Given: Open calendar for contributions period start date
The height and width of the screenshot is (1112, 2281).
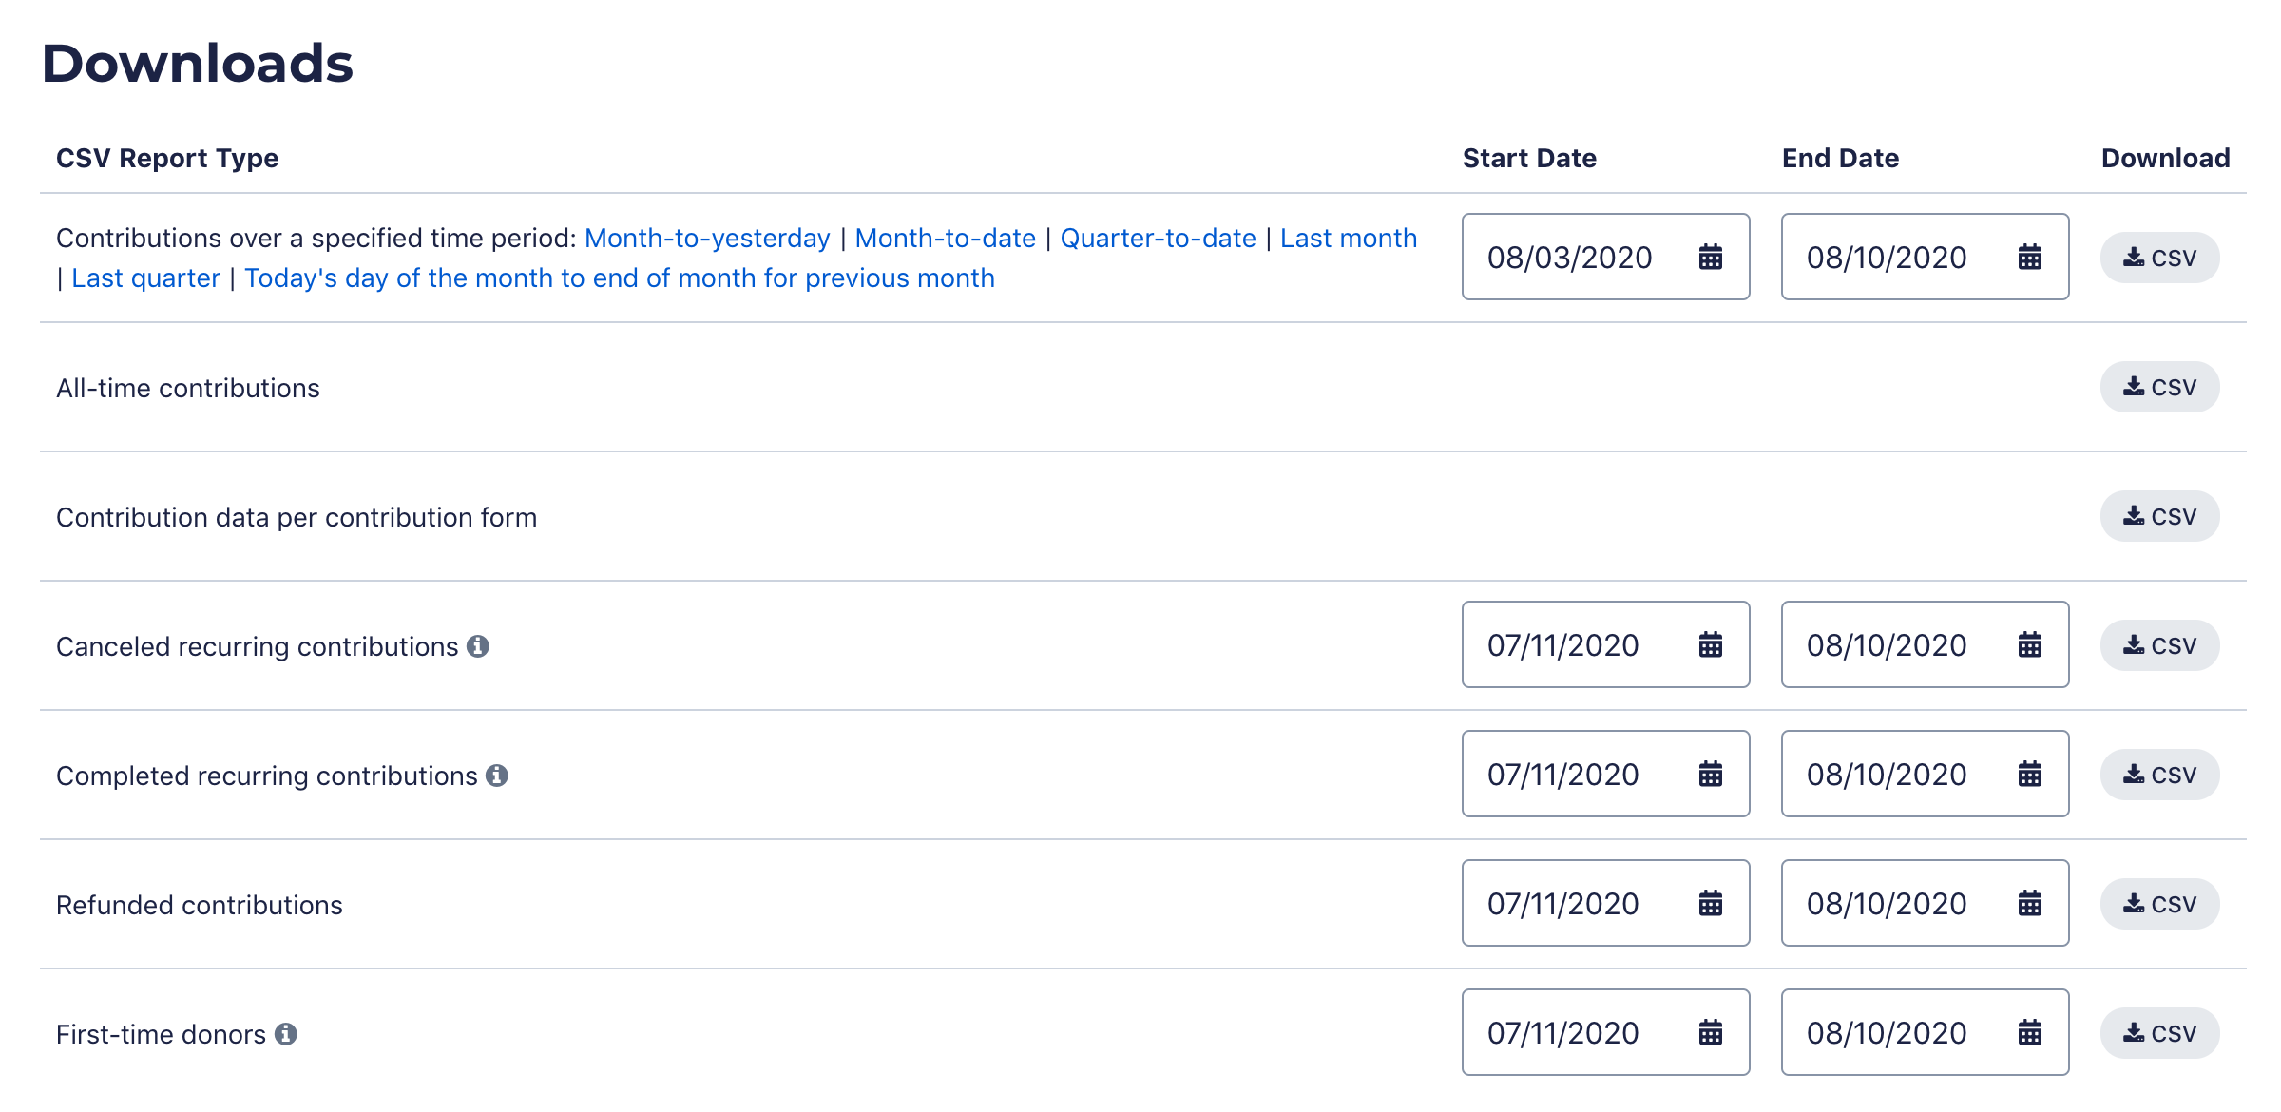Looking at the screenshot, I should (x=1710, y=257).
